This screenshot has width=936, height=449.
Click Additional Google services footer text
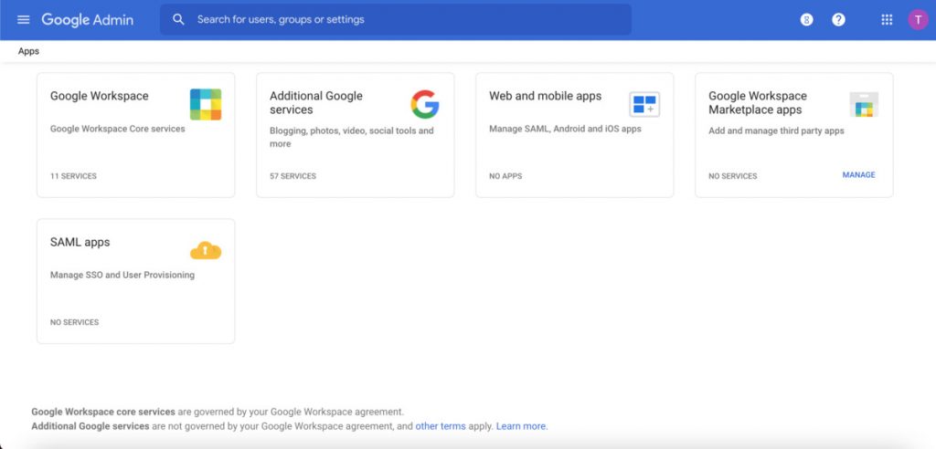click(90, 426)
